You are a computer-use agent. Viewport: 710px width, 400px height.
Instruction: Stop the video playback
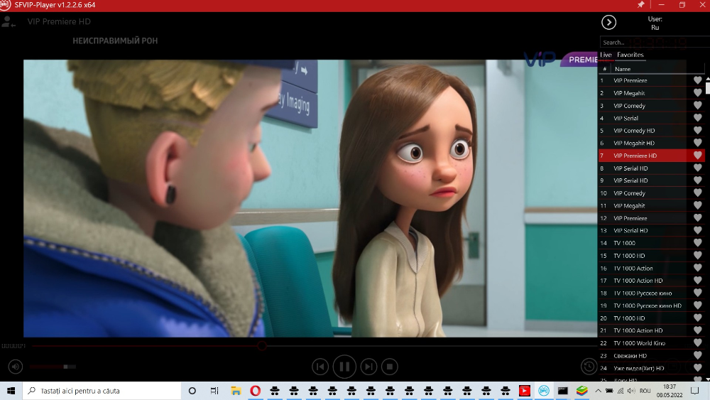[x=389, y=367]
